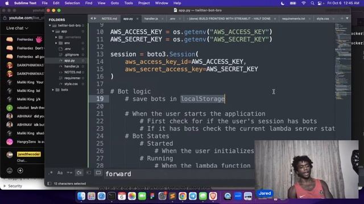Expand the .serverless folder

[x=56, y=37]
